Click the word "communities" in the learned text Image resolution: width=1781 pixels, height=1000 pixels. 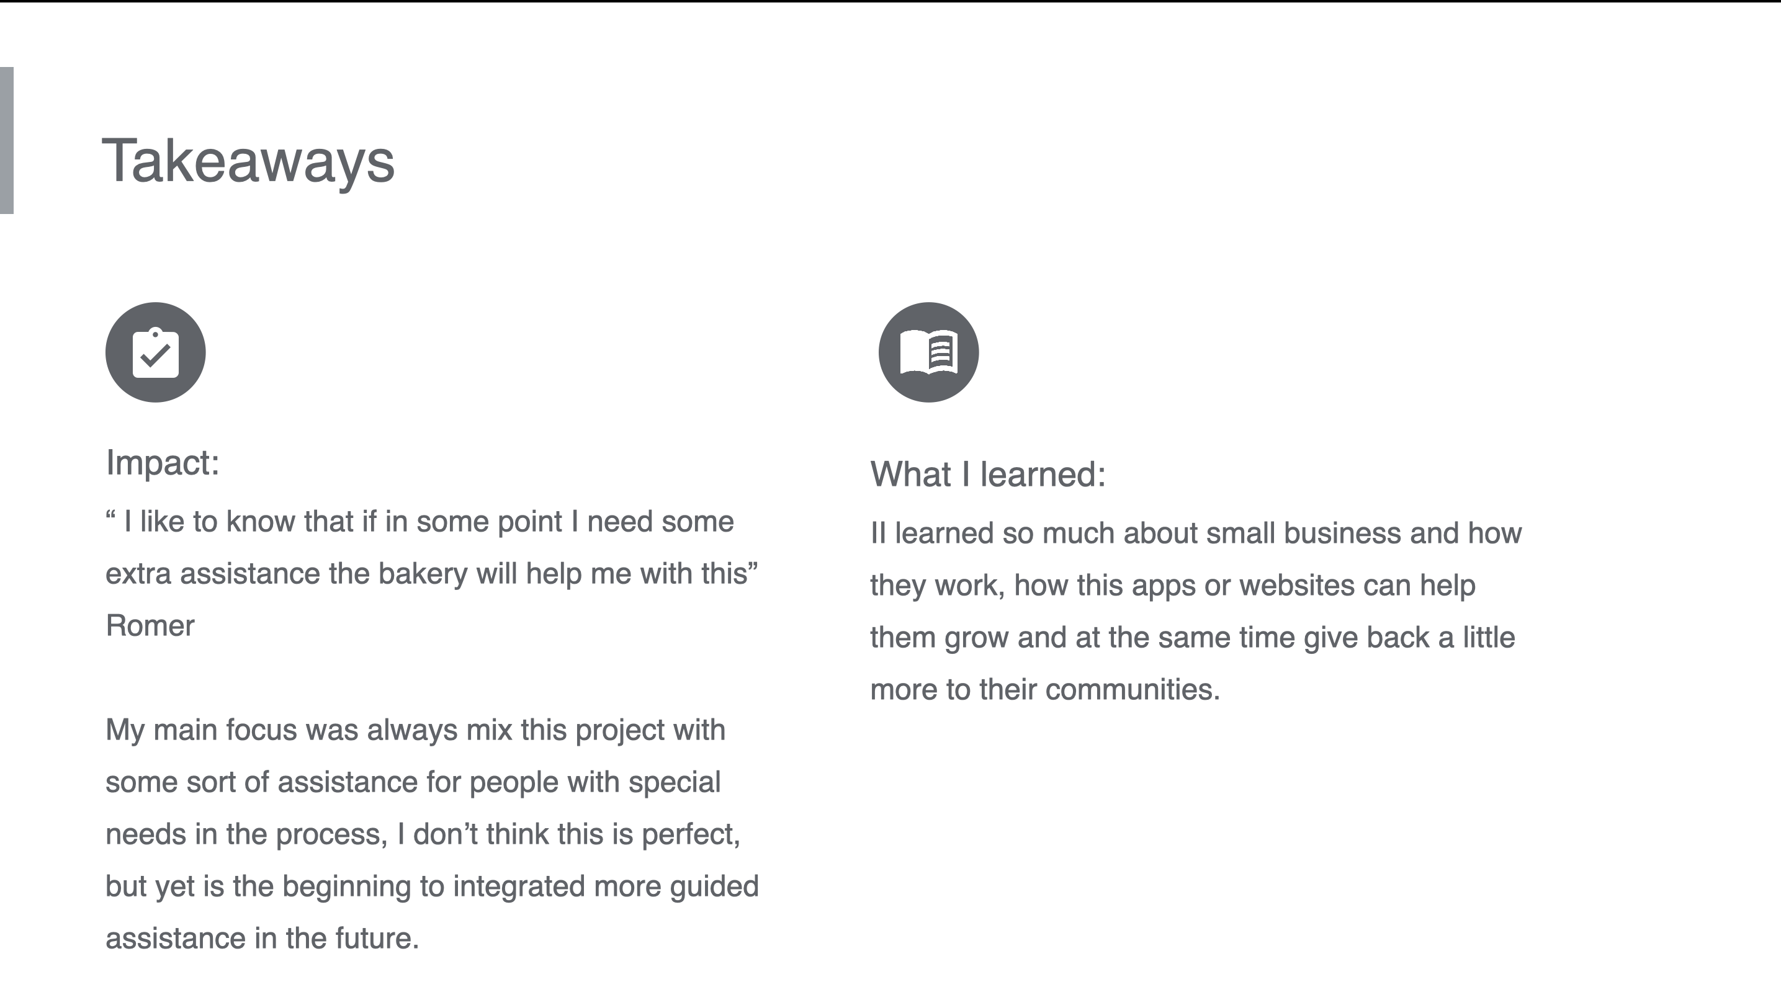1133,690
